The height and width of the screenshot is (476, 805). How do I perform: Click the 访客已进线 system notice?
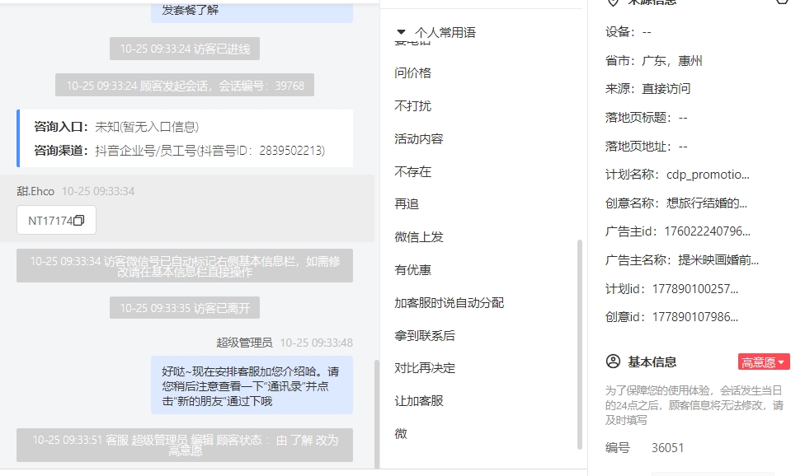pos(185,49)
